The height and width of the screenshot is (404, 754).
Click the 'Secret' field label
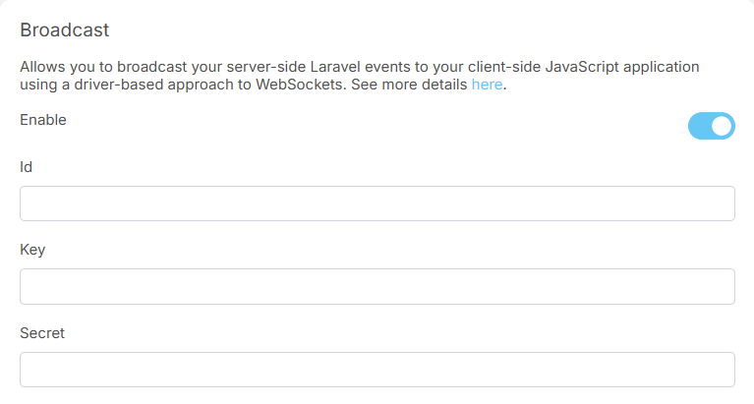point(42,333)
